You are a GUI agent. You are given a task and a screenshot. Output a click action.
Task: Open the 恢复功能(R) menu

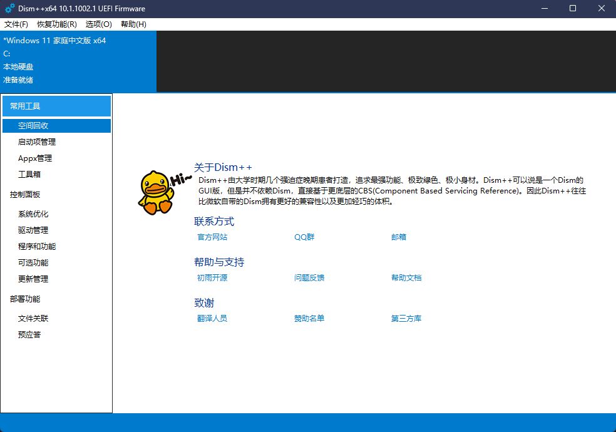click(57, 24)
